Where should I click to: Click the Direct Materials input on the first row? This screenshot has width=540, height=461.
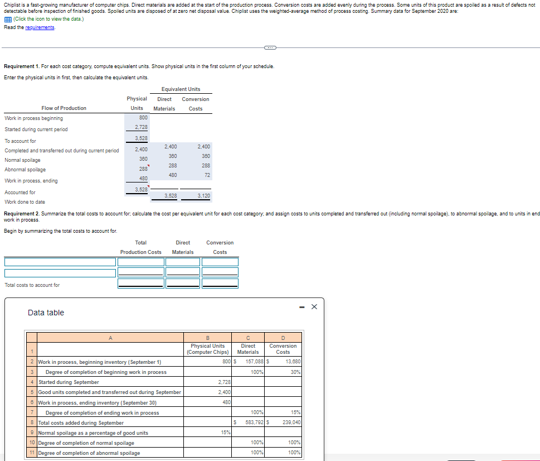click(x=183, y=262)
